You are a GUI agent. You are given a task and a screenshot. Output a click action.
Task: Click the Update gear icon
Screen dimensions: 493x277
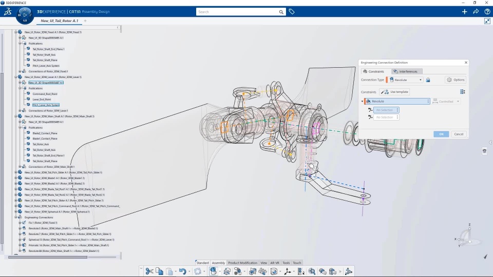197,271
